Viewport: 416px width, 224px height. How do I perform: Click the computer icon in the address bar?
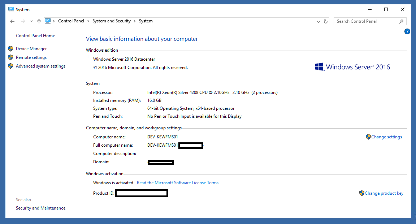[48, 21]
